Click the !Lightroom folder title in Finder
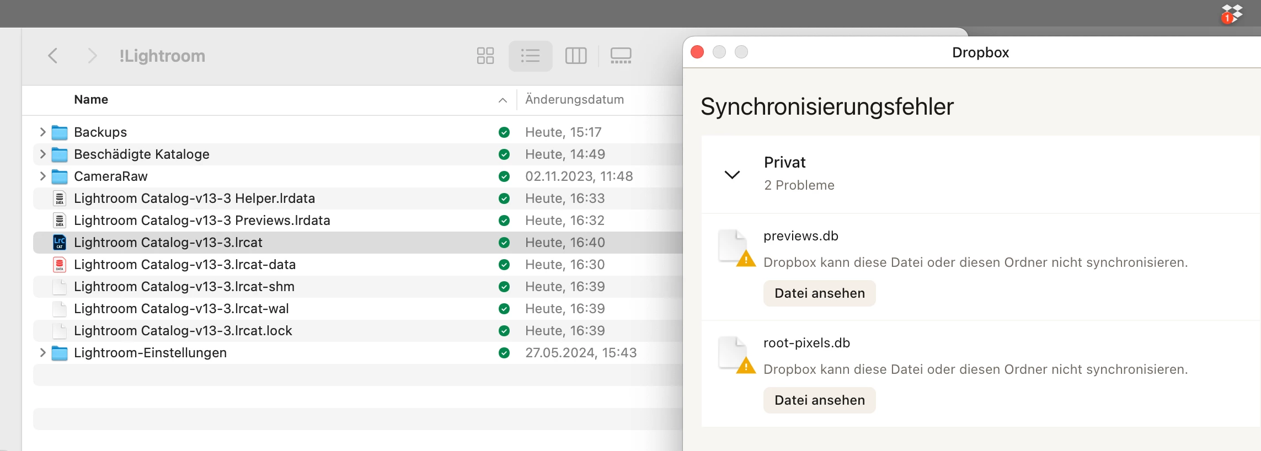The height and width of the screenshot is (451, 1261). point(162,56)
